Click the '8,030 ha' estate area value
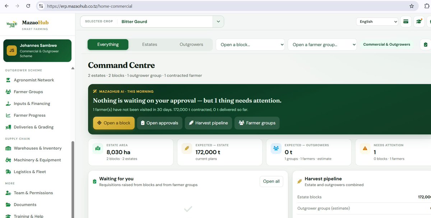This screenshot has width=431, height=218. (118, 152)
